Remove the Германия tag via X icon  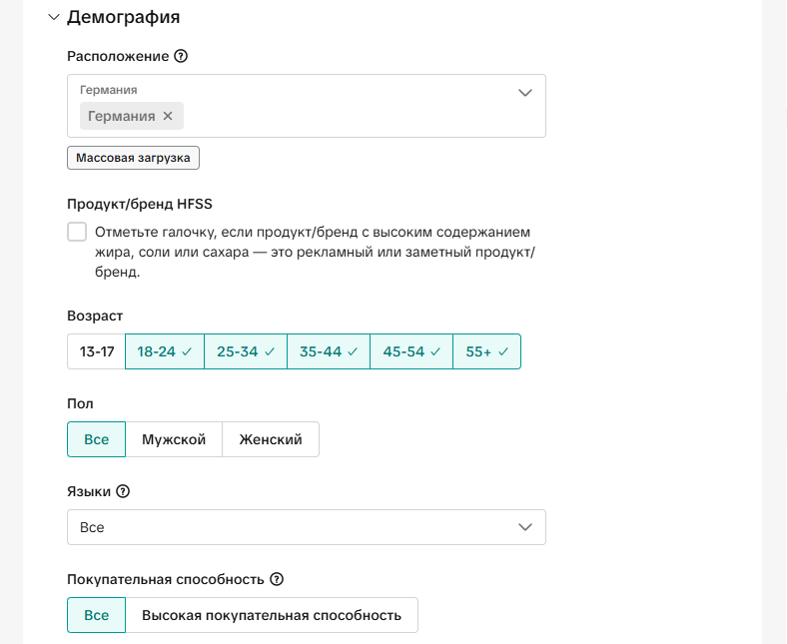[x=168, y=116]
